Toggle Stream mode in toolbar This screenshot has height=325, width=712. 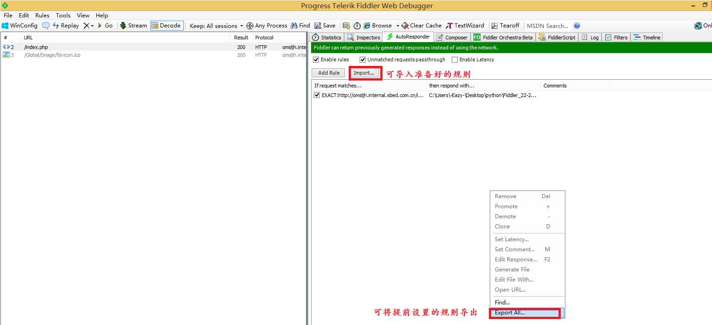[x=133, y=26]
